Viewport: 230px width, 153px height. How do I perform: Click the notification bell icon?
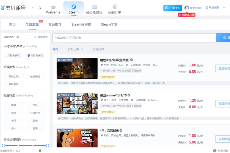tap(40, 150)
